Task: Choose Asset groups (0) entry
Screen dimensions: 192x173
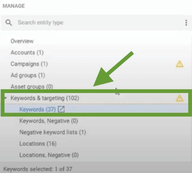Action: click(32, 87)
